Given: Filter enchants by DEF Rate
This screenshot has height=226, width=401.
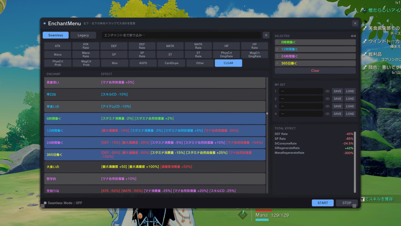Looking at the screenshot, I should (142, 46).
